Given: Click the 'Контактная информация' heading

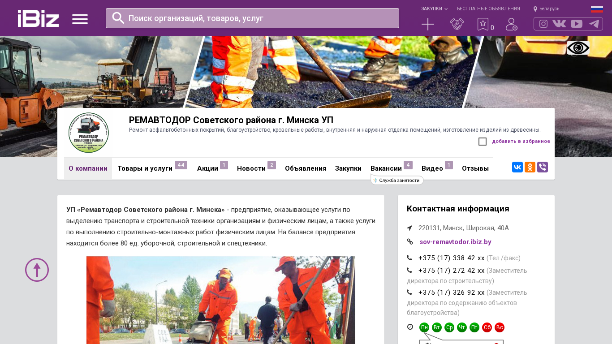Looking at the screenshot, I should click(458, 209).
